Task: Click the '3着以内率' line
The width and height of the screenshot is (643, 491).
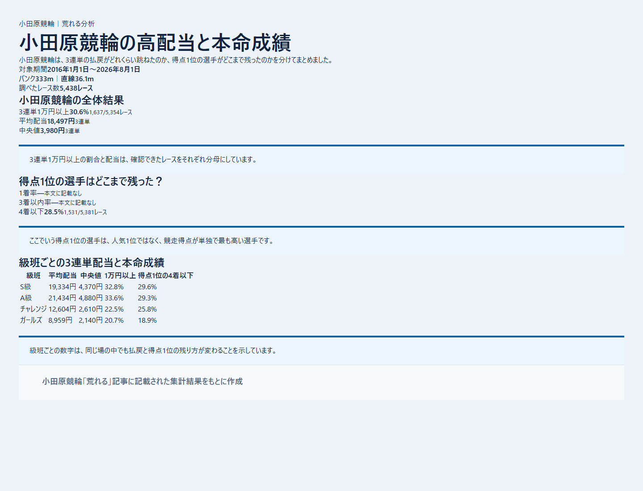Action: [58, 202]
